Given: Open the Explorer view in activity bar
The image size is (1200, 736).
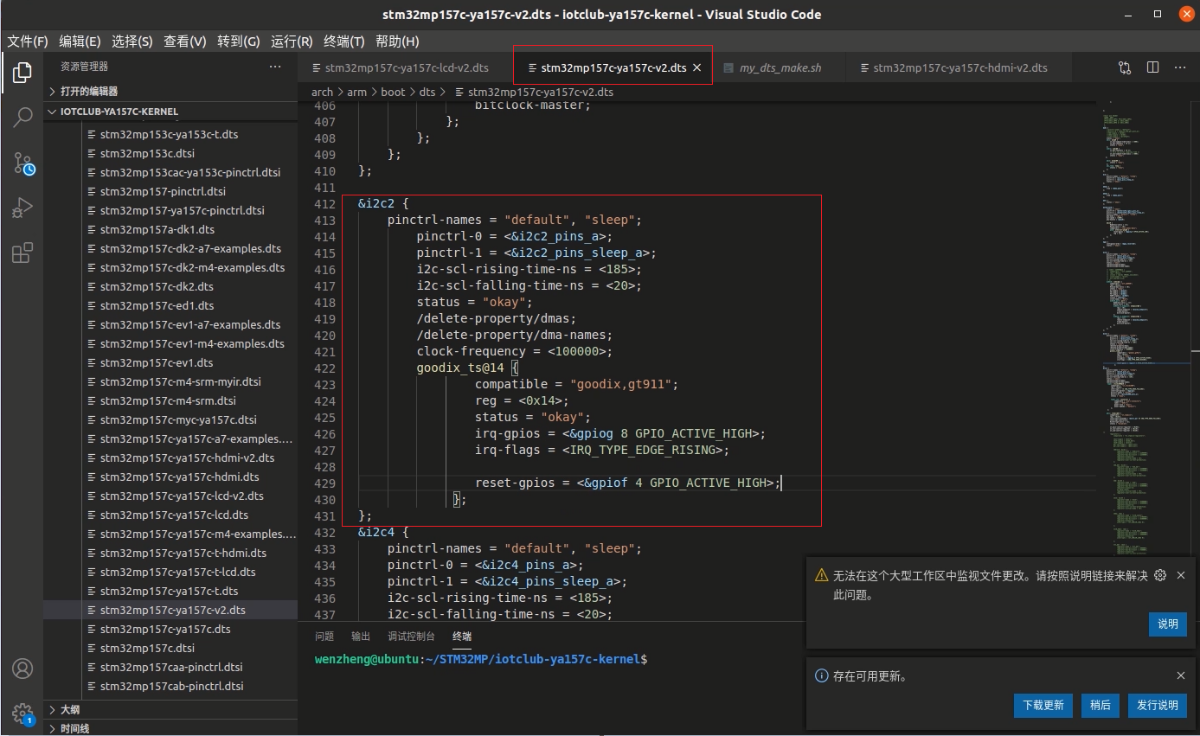Looking at the screenshot, I should (22, 74).
